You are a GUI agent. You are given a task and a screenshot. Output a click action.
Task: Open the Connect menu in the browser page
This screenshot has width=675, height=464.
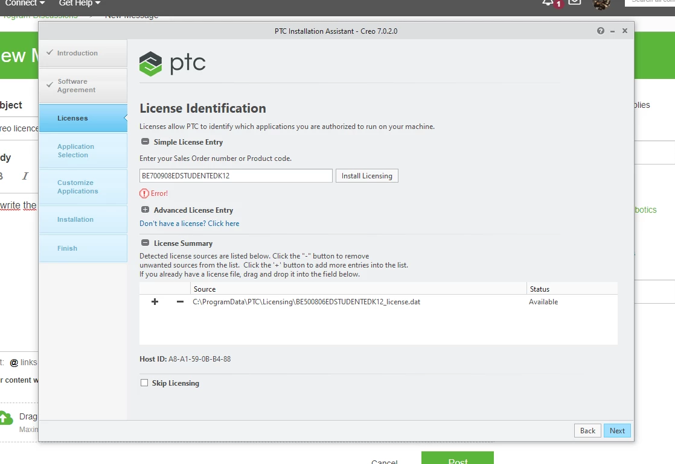point(25,4)
